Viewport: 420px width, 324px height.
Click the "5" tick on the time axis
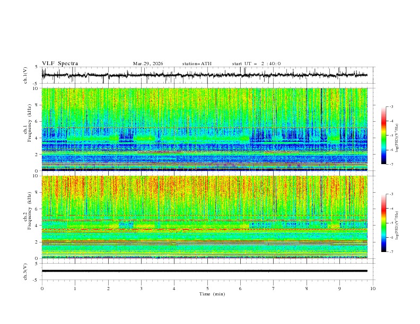[x=207, y=289]
